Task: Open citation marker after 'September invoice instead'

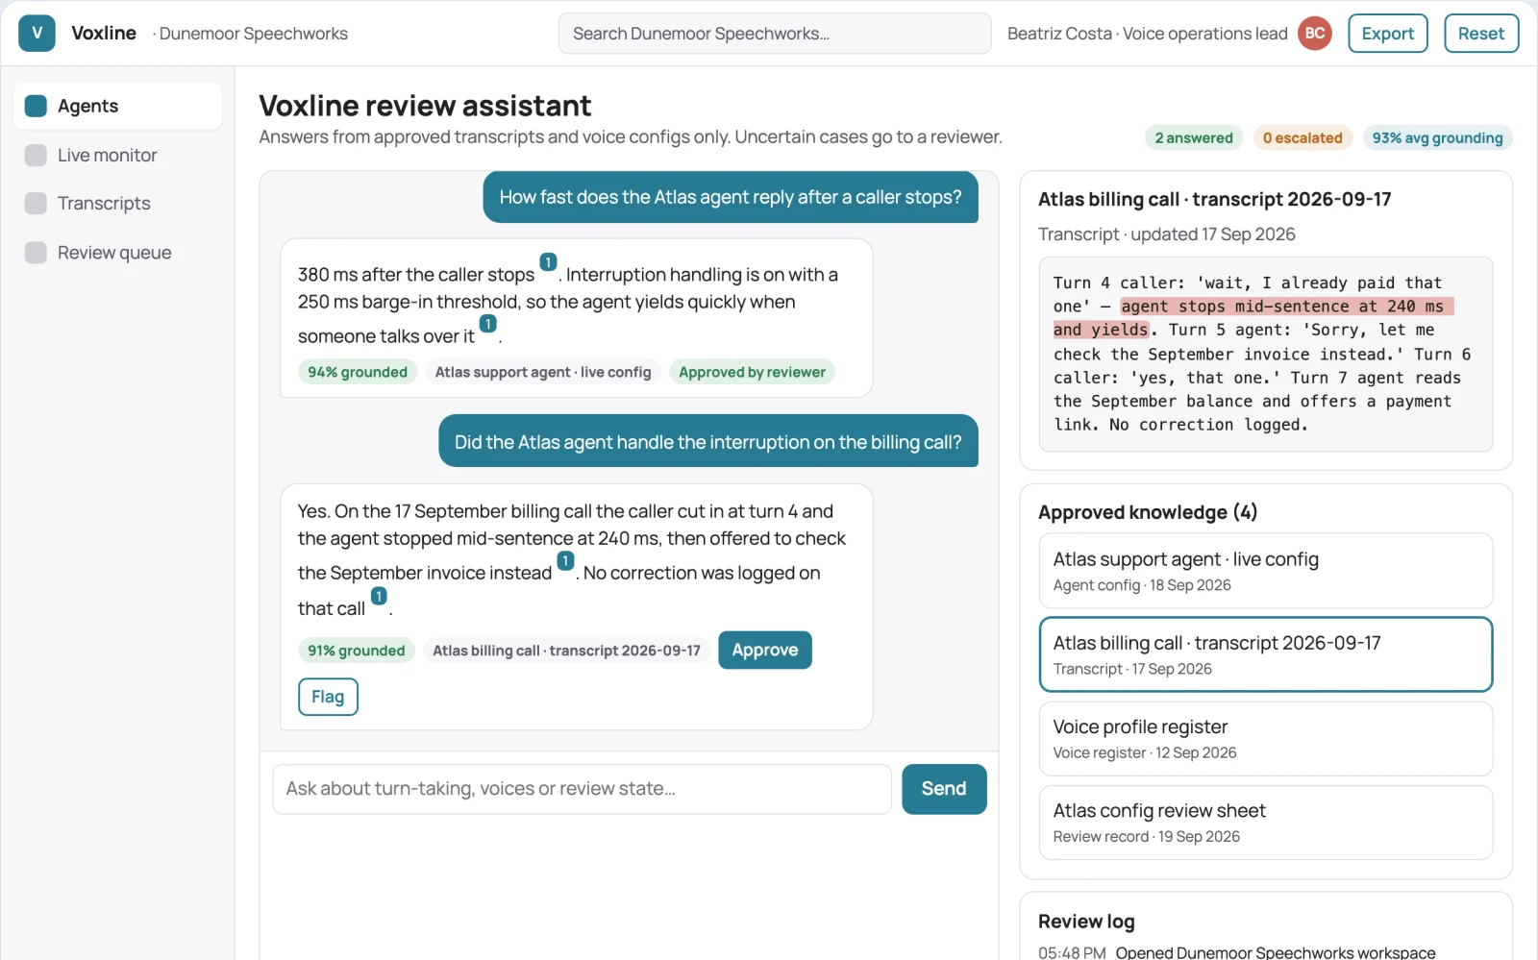Action: [565, 560]
